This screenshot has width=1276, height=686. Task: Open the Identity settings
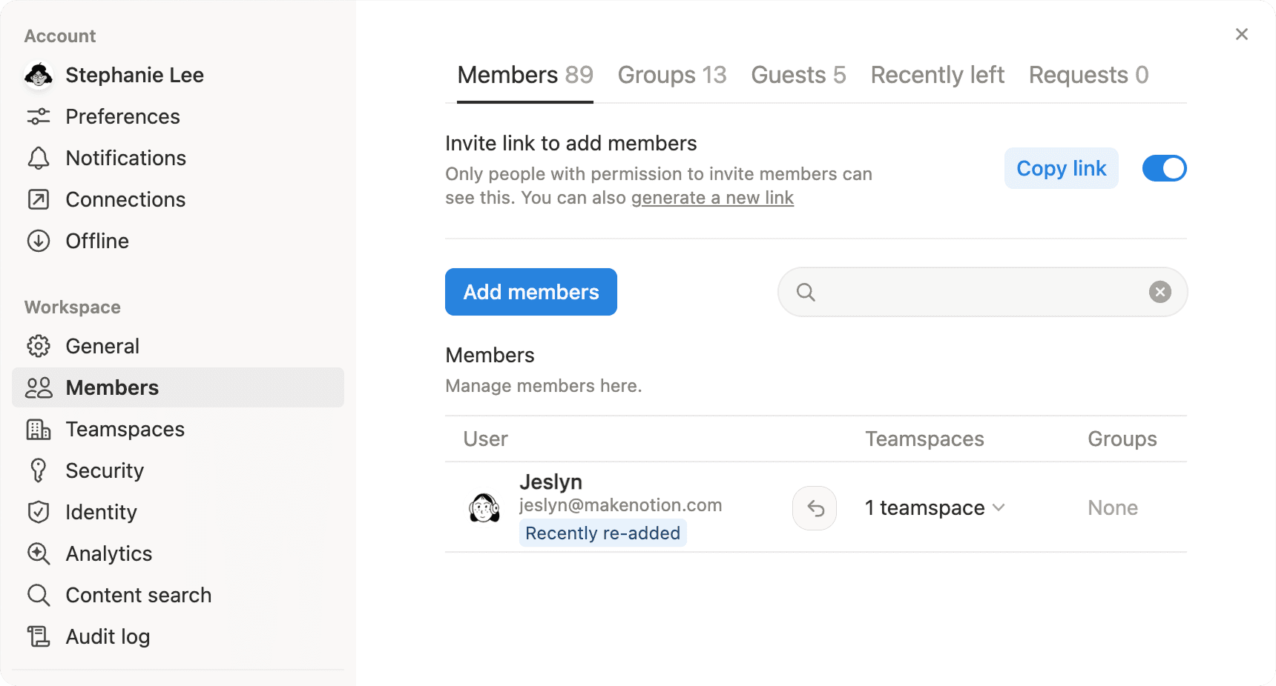[x=101, y=512]
